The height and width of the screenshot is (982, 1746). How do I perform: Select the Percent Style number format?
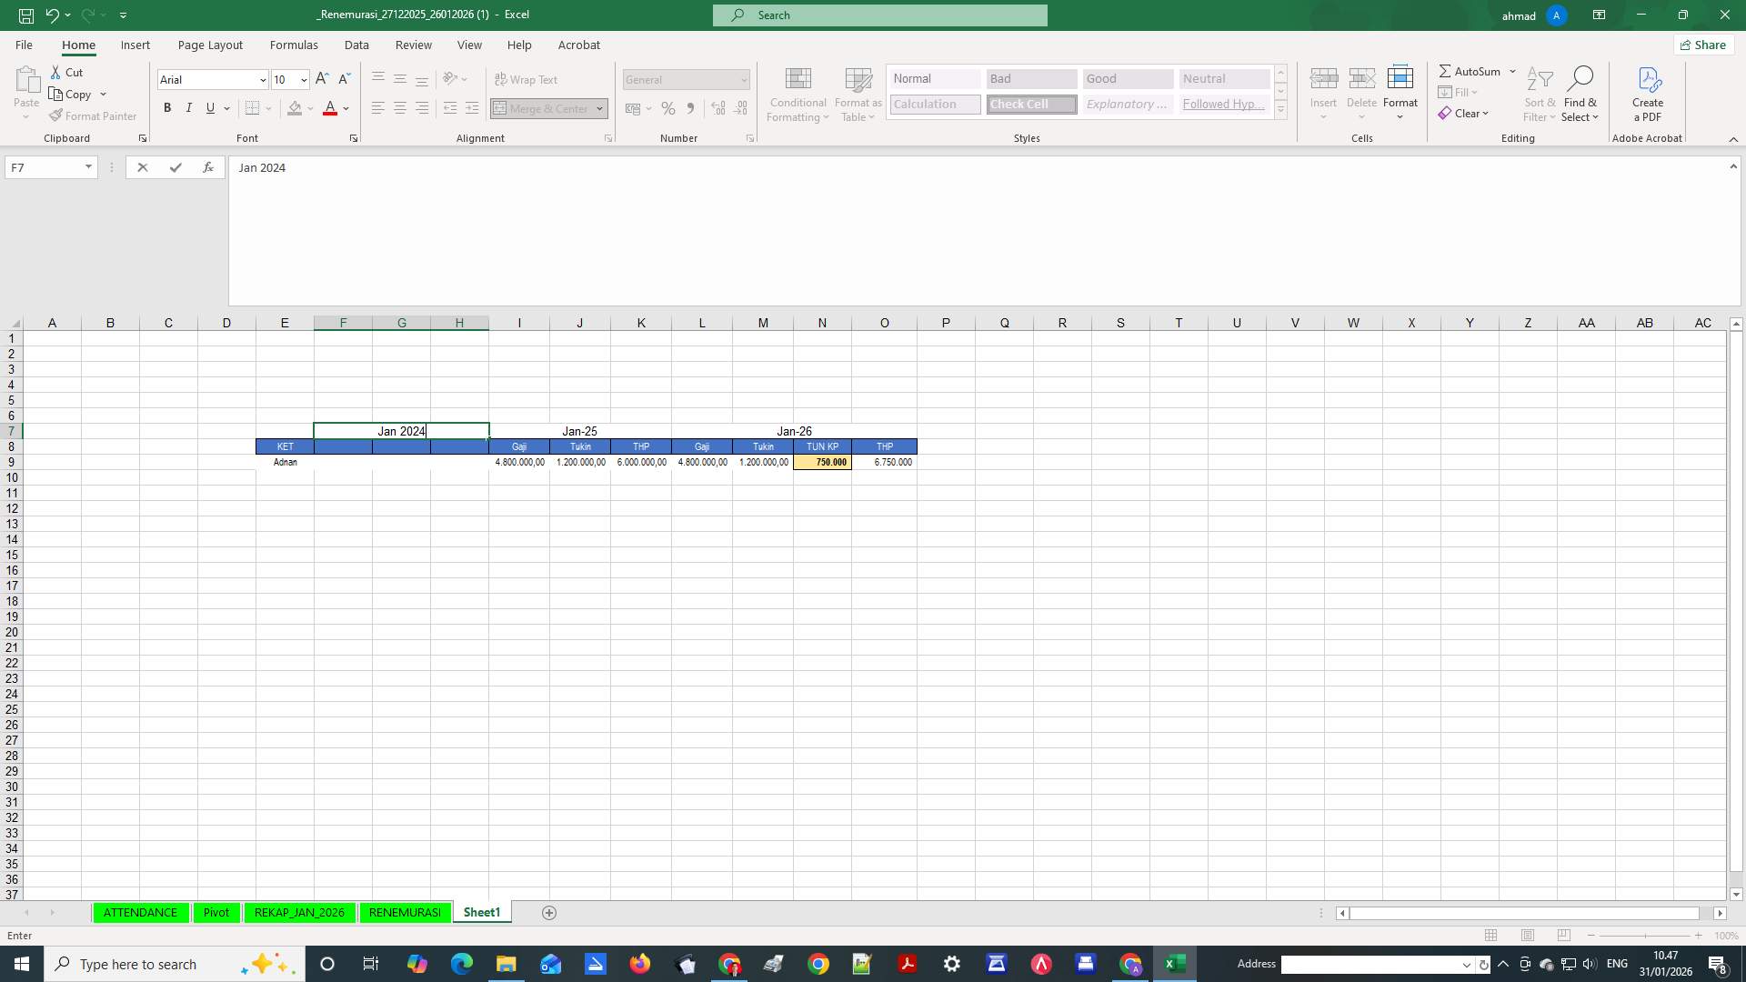(668, 108)
